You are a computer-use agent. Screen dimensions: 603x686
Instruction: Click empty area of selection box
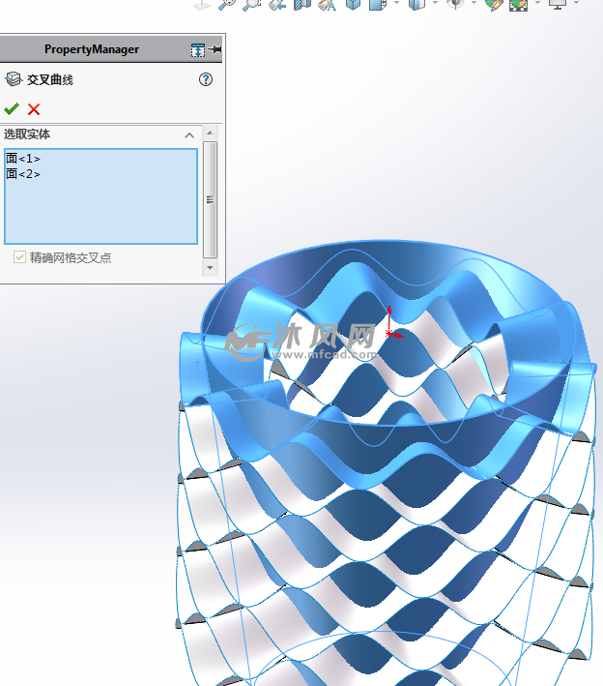tap(100, 212)
